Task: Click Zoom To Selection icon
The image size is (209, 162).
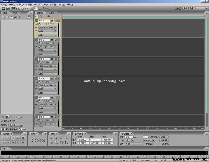Action: pyautogui.click(x=66, y=138)
